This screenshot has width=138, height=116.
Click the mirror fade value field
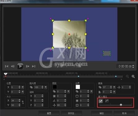tap(106, 92)
